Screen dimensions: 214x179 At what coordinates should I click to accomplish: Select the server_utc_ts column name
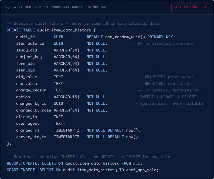click(31, 137)
